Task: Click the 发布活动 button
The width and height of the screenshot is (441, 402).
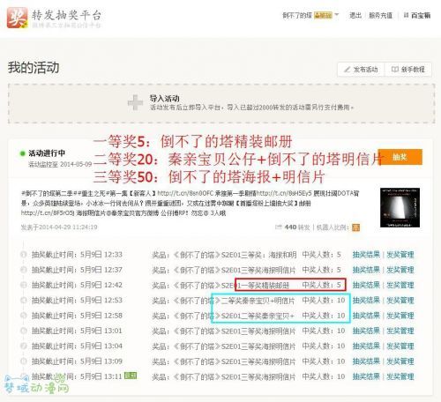Action: pos(361,70)
